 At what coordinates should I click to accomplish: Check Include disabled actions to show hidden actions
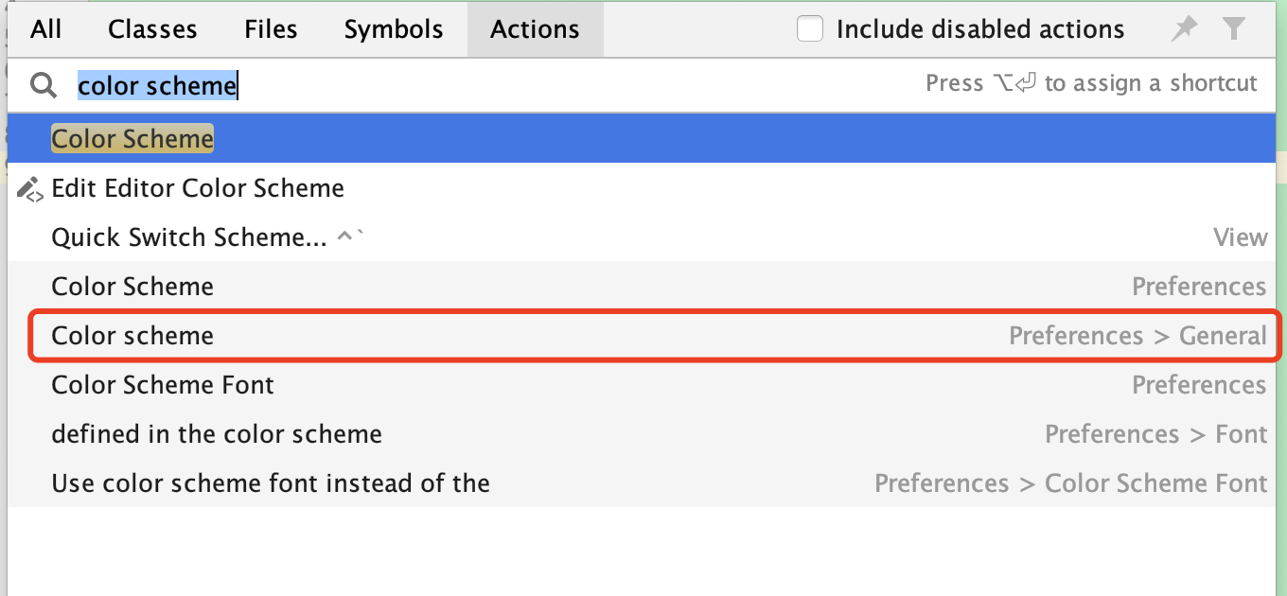tap(810, 28)
